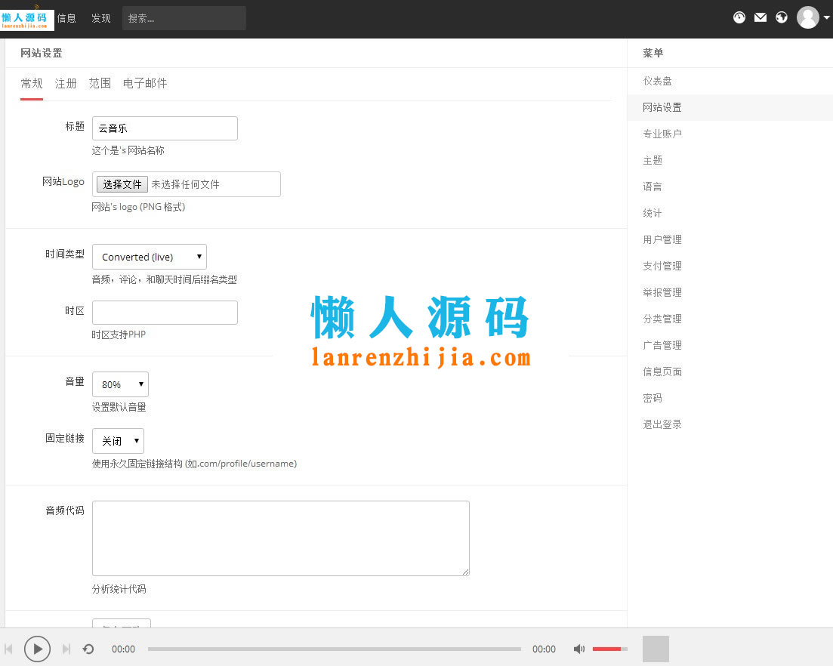Open the 固定链接 关闭 dropdown

118,441
